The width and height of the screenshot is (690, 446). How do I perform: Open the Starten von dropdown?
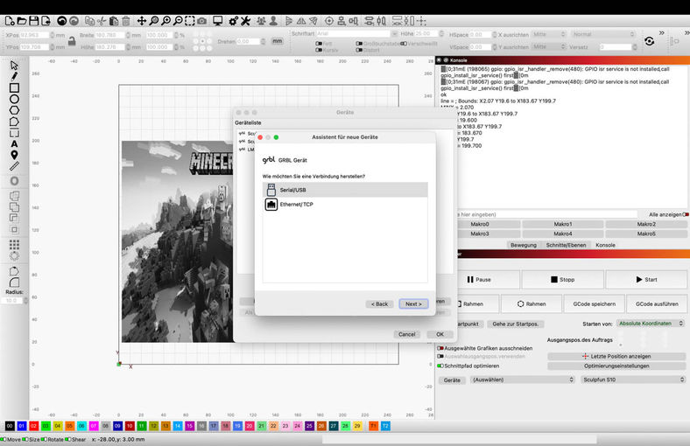[651, 324]
